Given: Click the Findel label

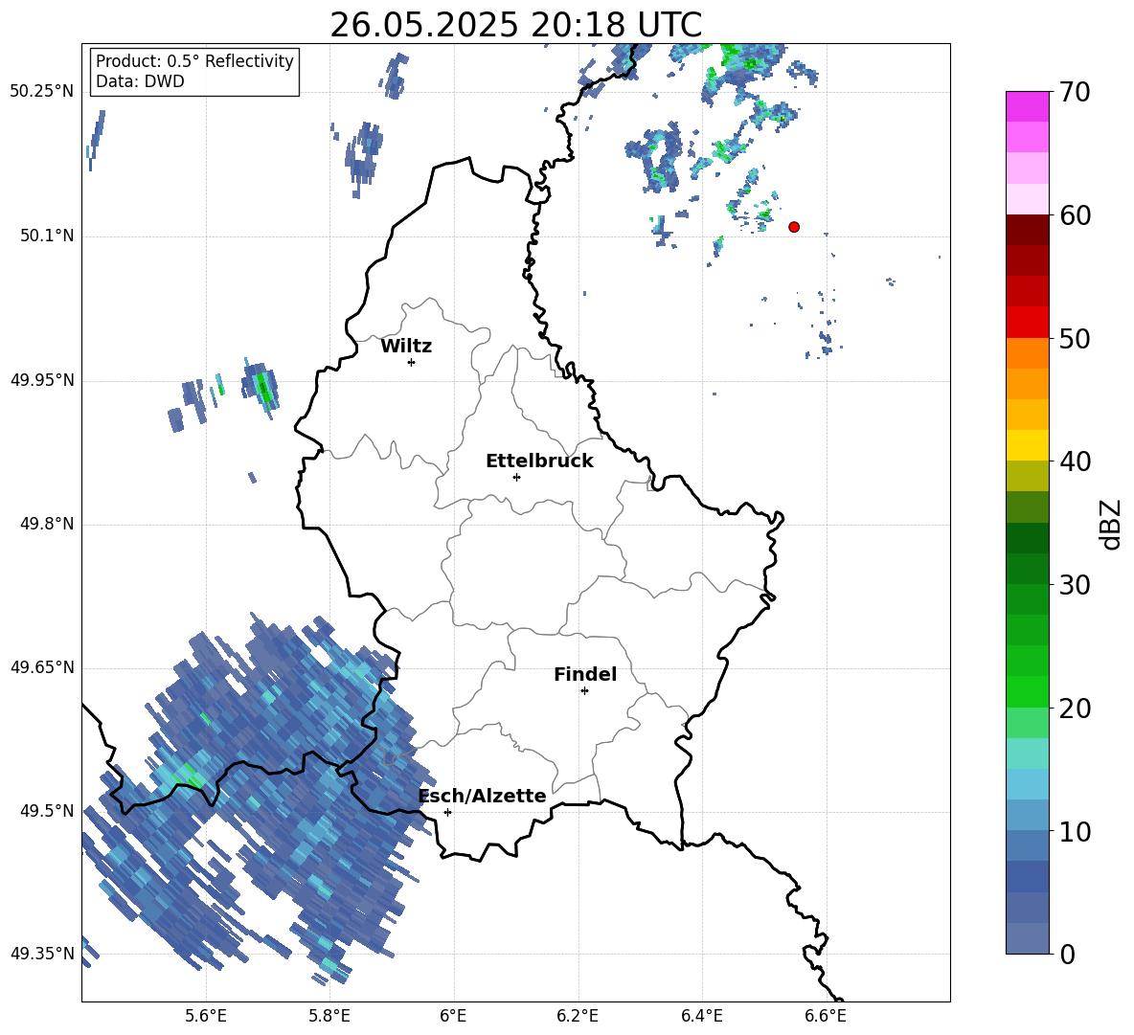Looking at the screenshot, I should click(585, 674).
